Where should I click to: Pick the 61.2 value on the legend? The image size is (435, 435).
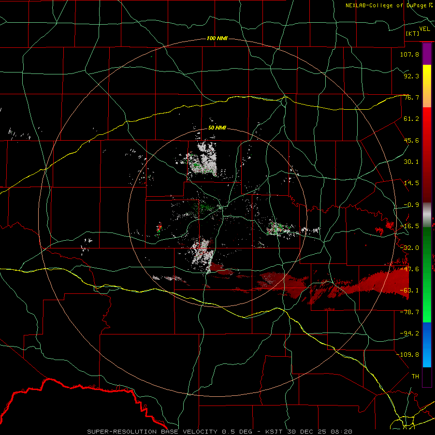point(411,119)
